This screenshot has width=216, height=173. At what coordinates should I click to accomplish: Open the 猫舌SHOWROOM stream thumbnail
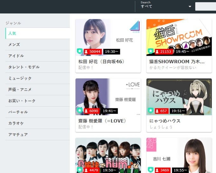tap(179, 38)
